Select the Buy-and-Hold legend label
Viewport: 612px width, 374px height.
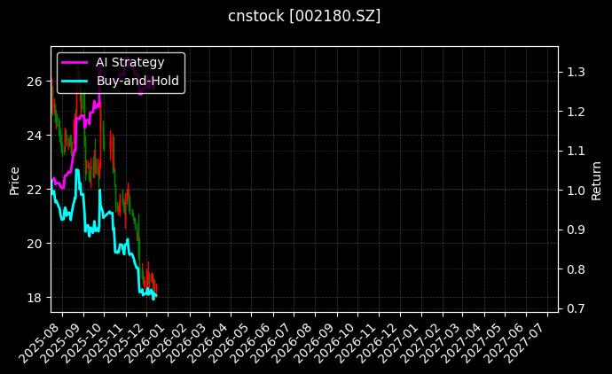pyautogui.click(x=137, y=81)
